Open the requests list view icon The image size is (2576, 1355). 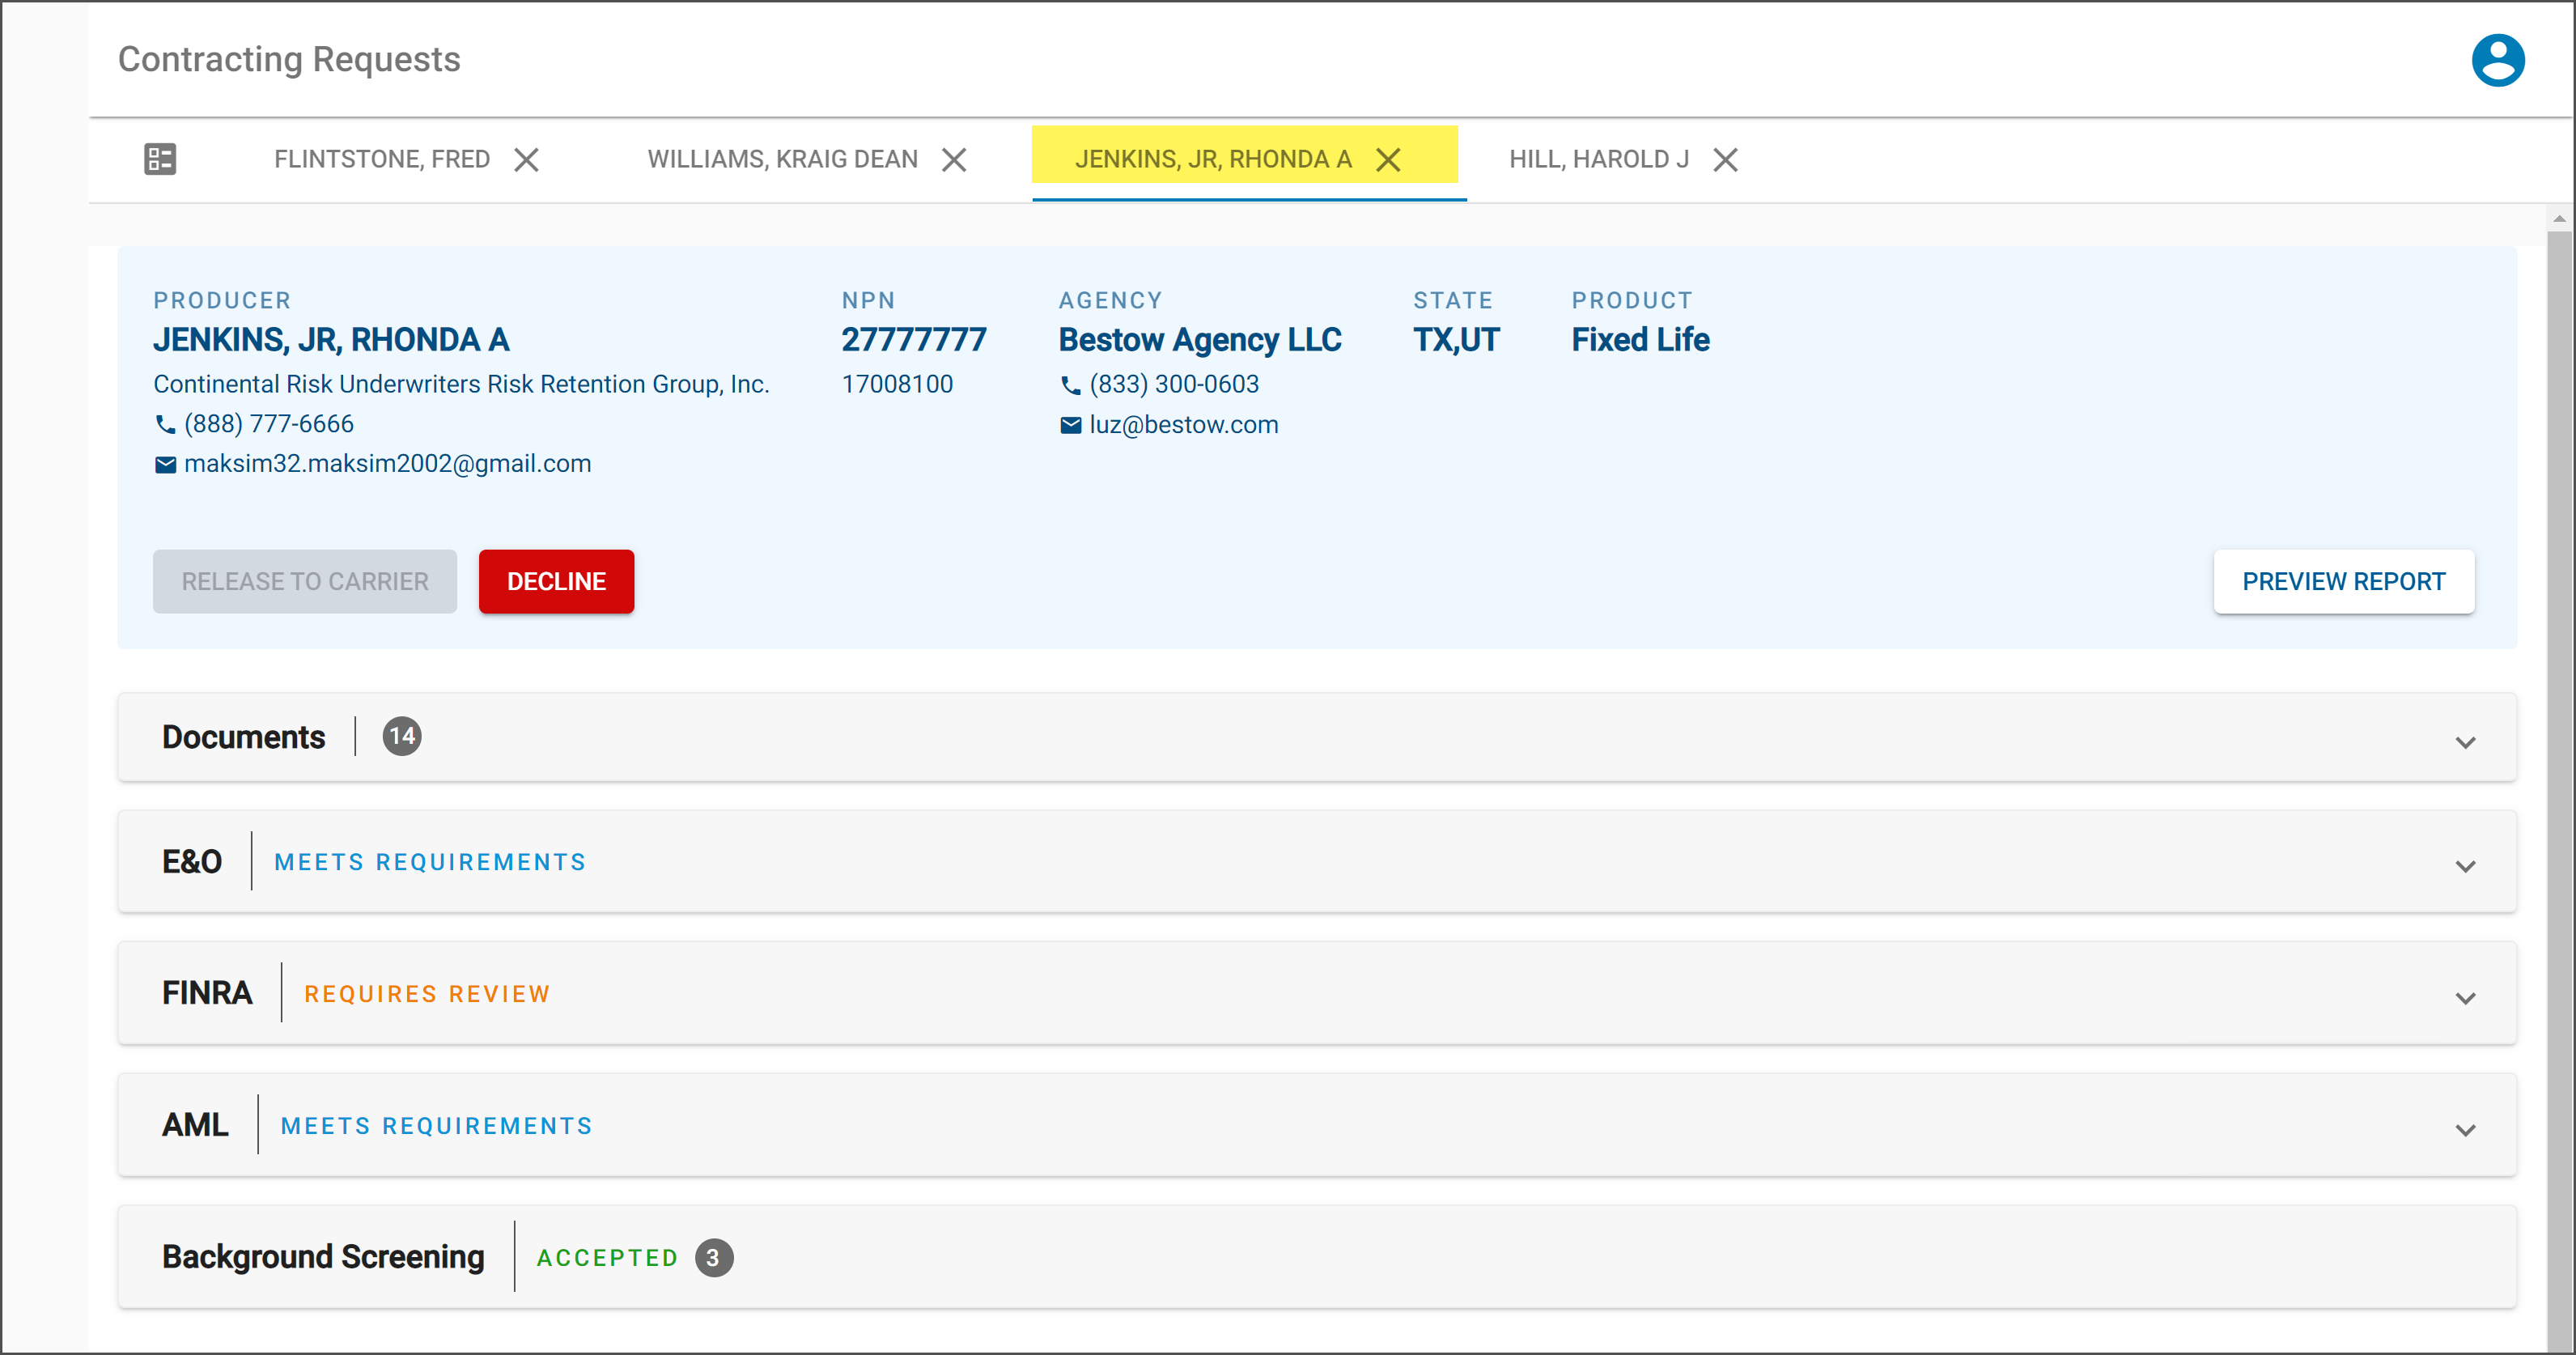point(160,159)
